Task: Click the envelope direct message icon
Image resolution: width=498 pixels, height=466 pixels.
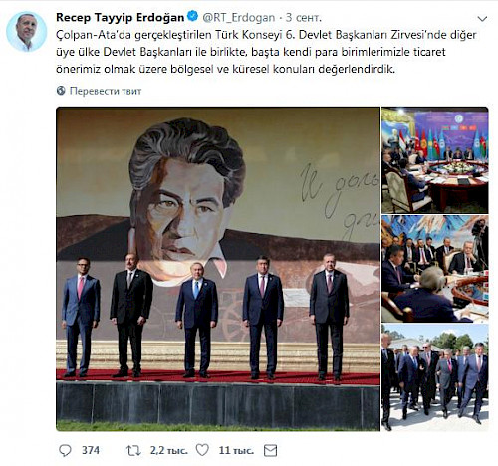Action: [x=270, y=450]
